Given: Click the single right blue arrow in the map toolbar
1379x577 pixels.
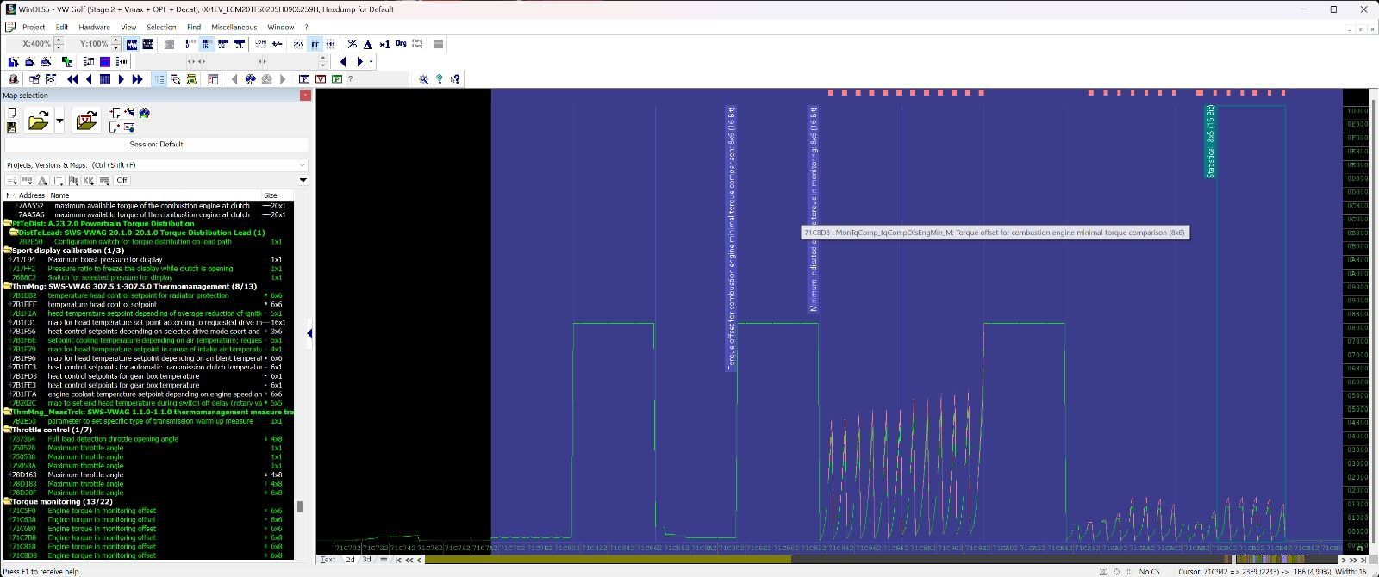Looking at the screenshot, I should (122, 79).
